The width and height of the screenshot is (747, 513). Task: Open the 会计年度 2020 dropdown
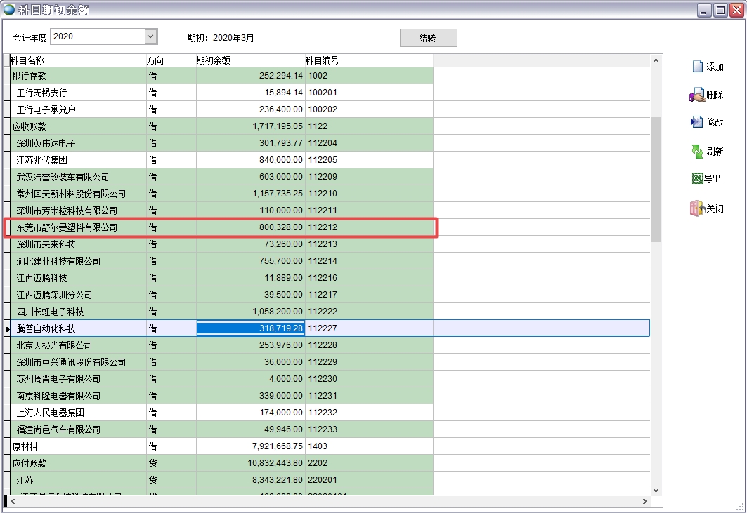point(150,36)
